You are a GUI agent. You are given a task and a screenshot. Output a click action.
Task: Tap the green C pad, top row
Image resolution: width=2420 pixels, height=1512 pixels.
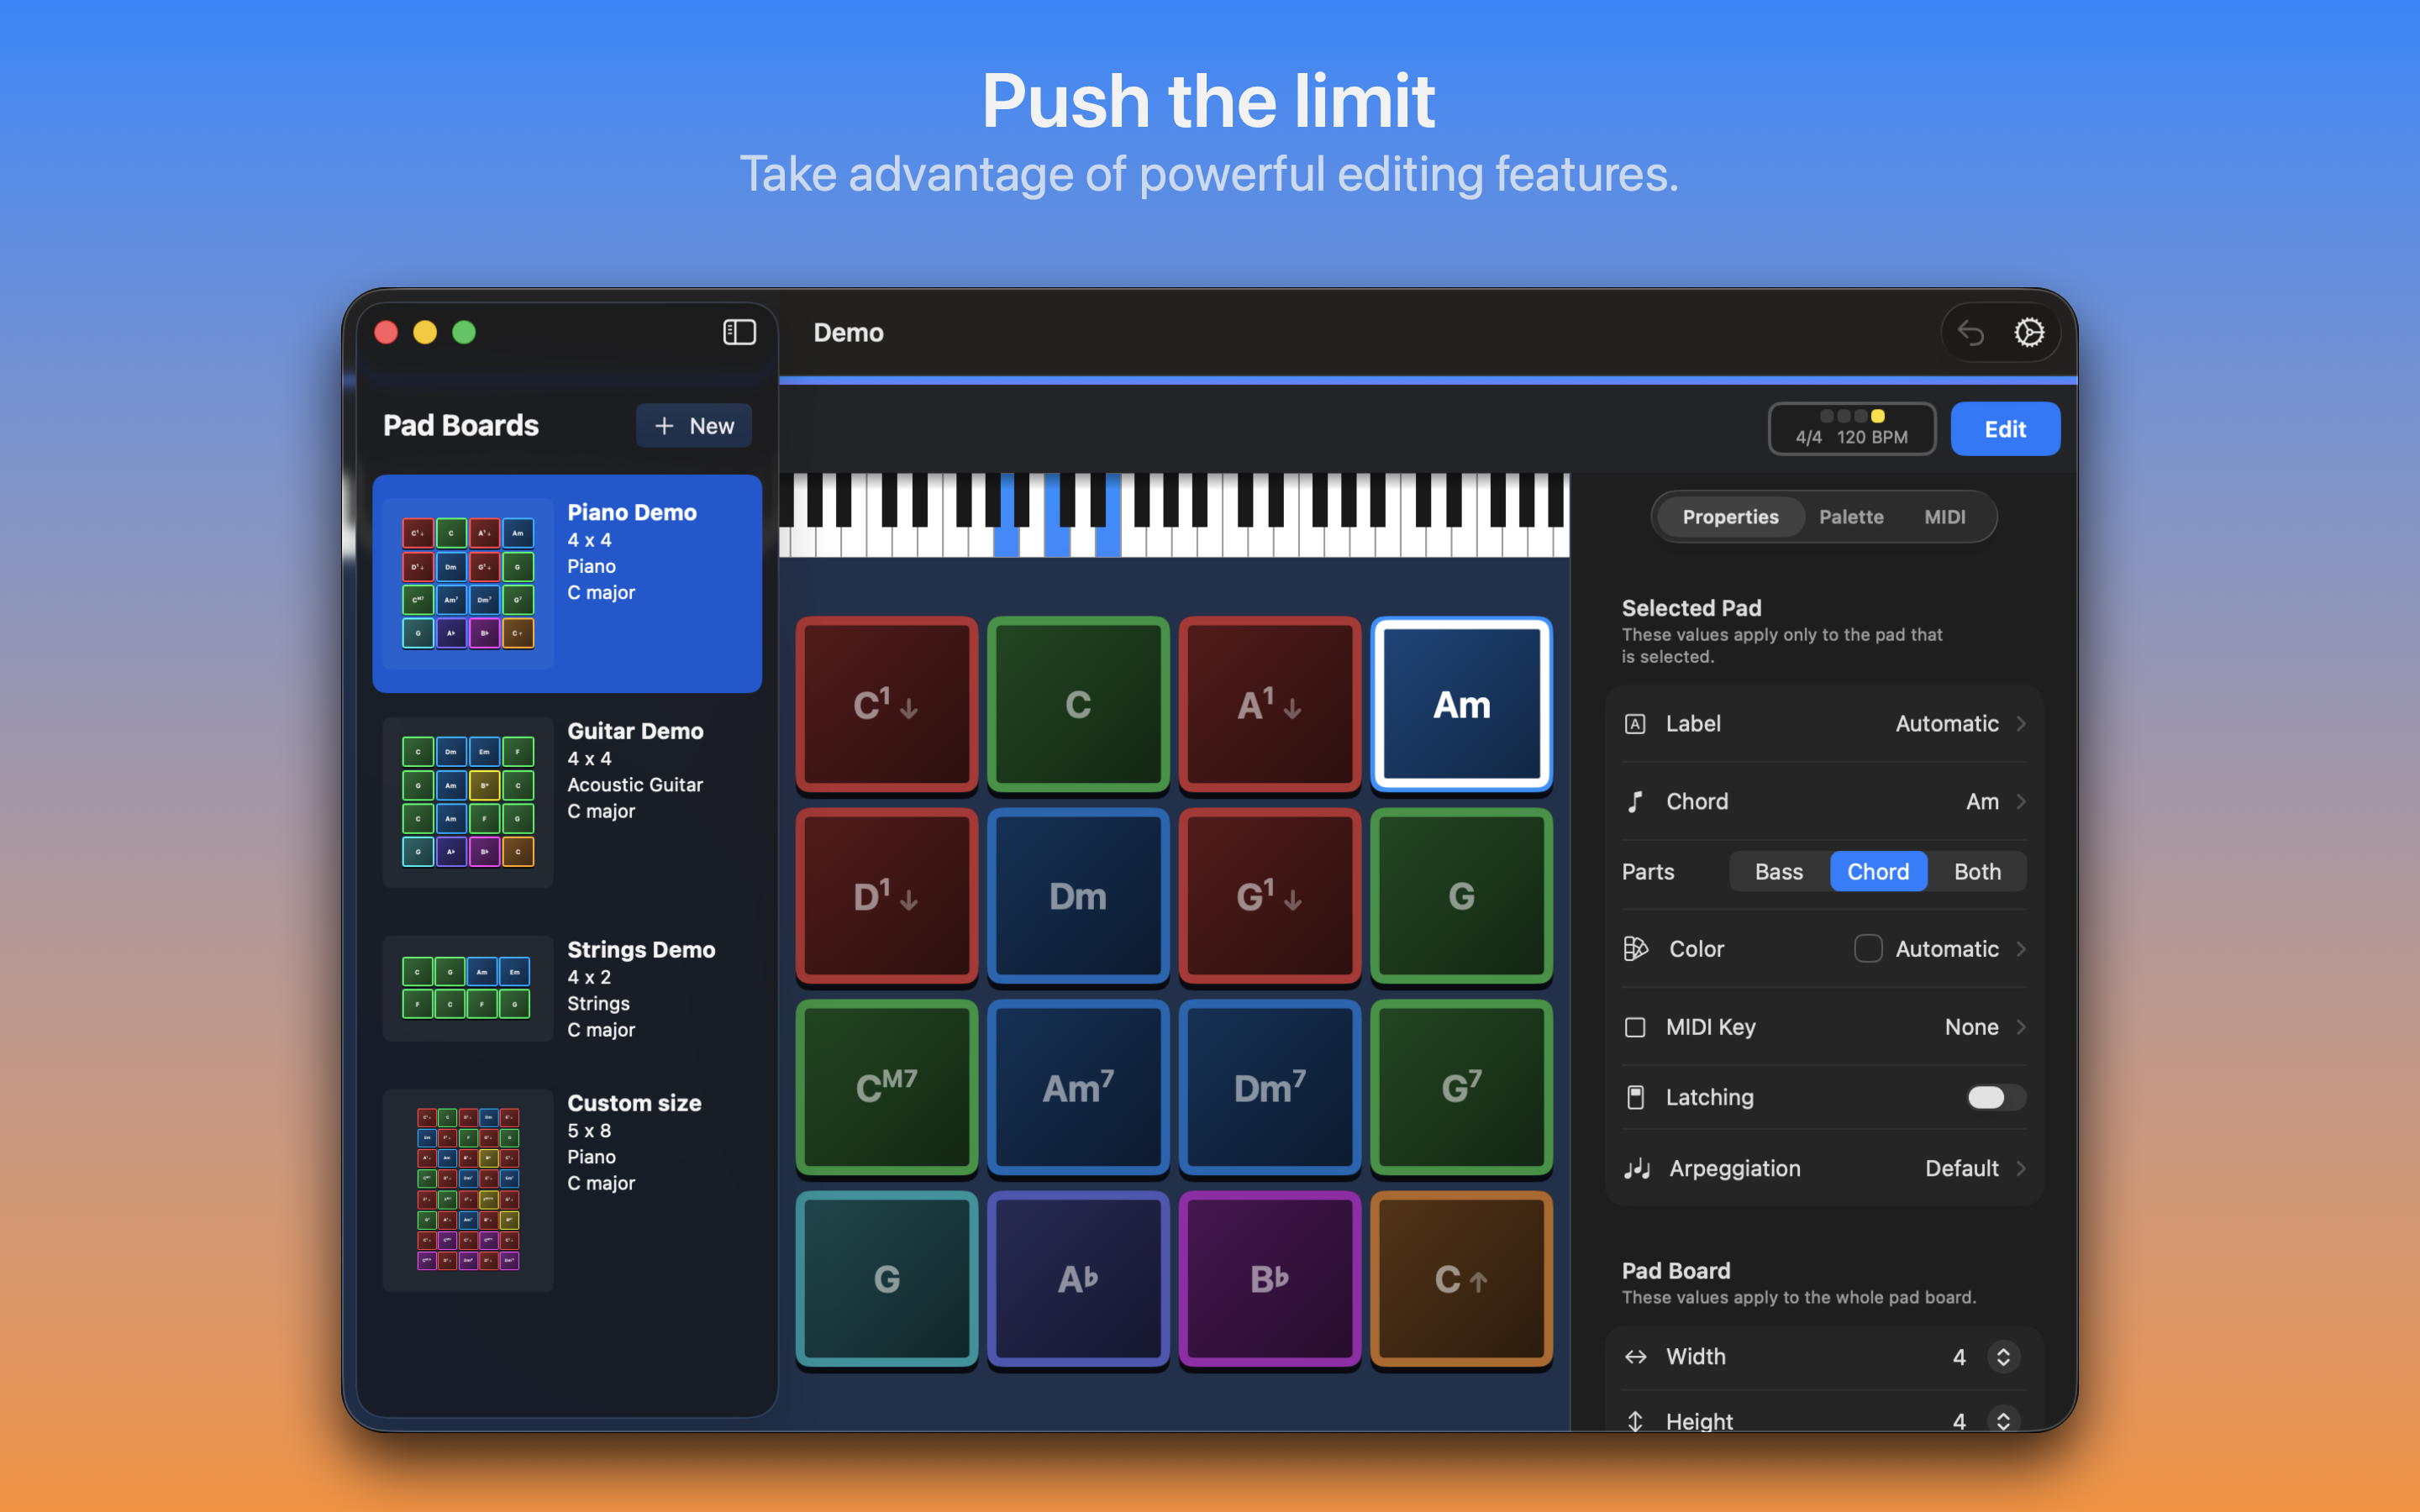(1078, 705)
